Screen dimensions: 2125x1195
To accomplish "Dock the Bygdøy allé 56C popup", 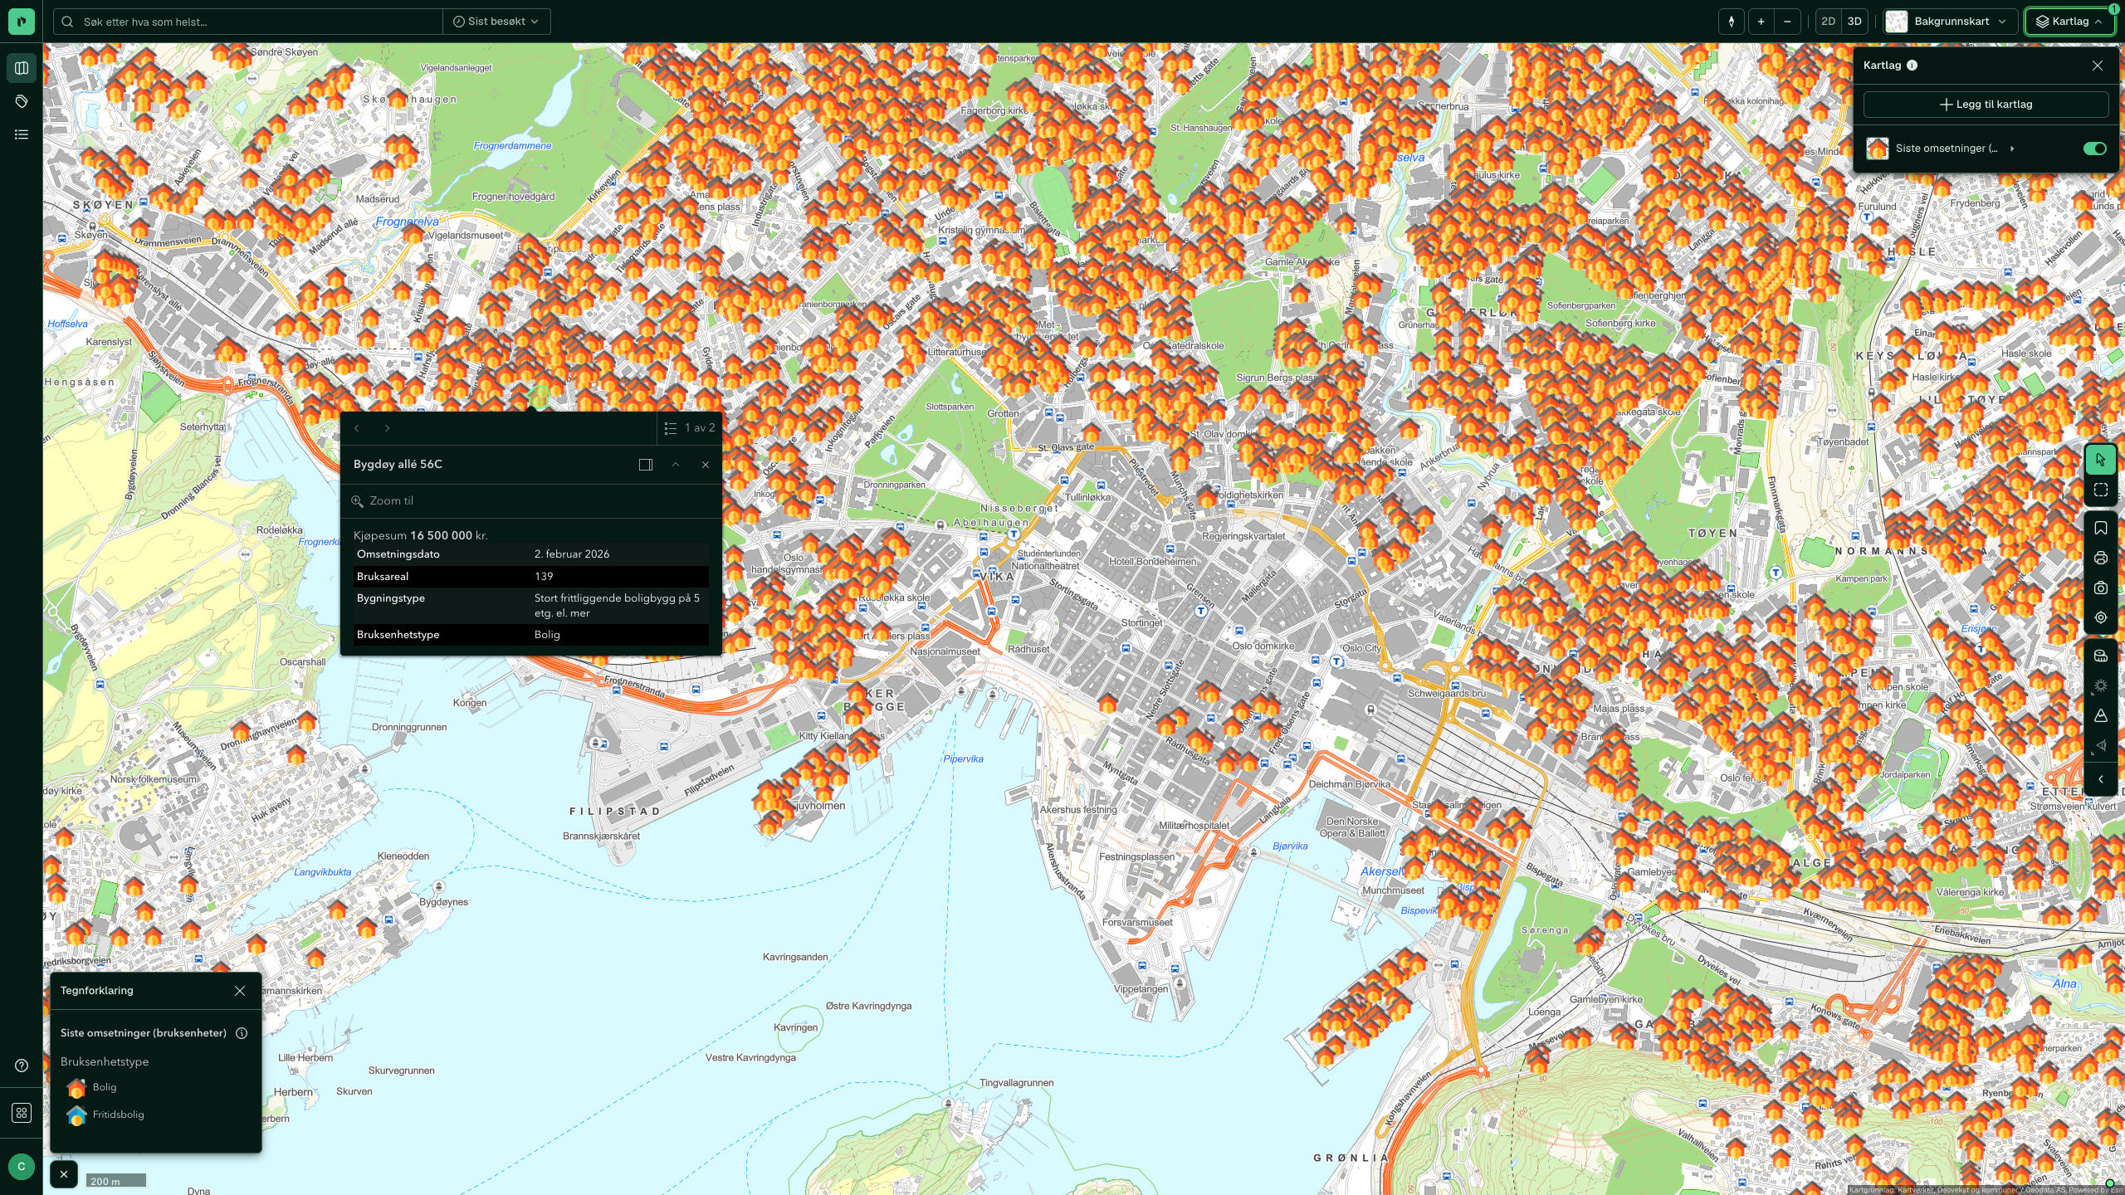I will tap(646, 465).
